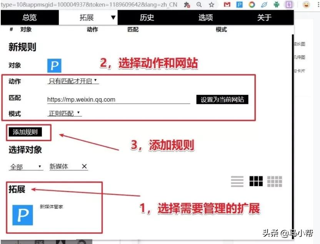Screen dimensions: 320x244
Task: Click the green Android robot extension icon
Action: [x=276, y=5]
